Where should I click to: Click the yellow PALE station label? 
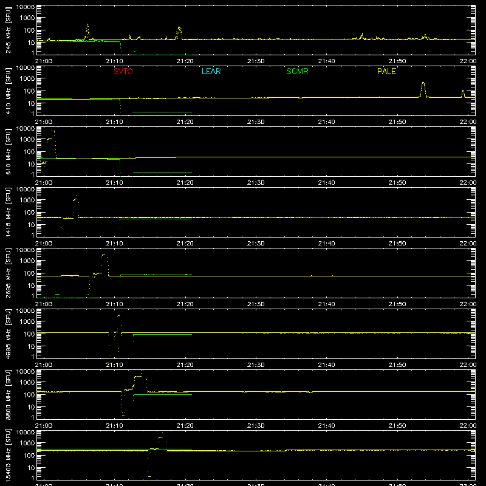pyautogui.click(x=386, y=71)
